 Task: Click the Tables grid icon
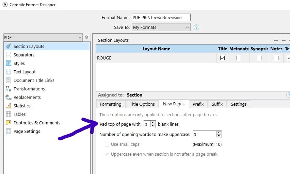point(9,114)
